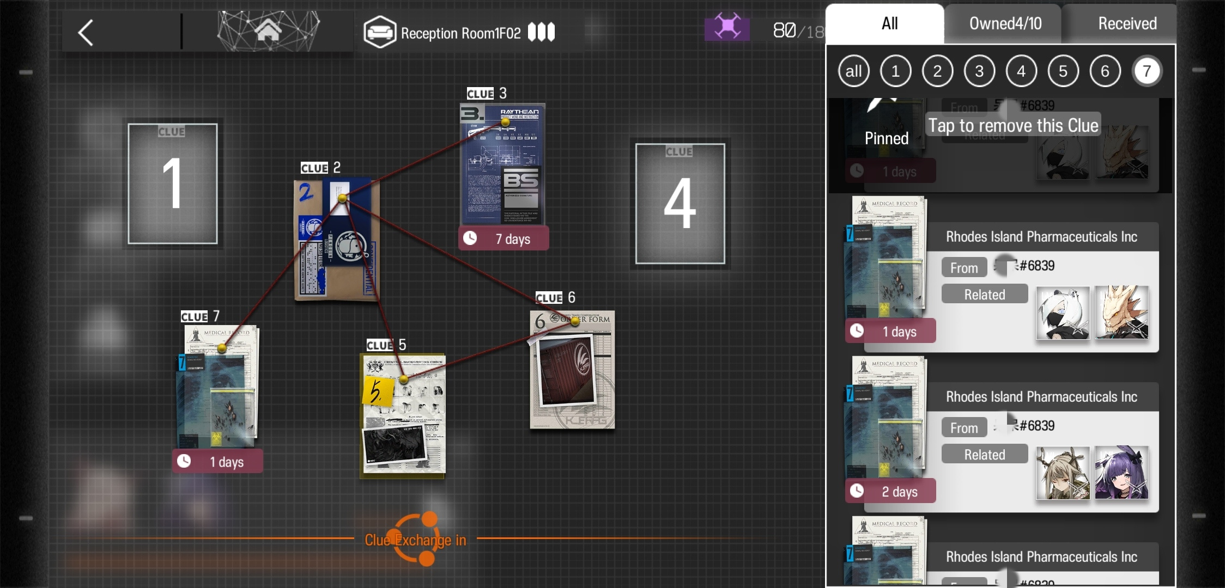
Task: Tap the empty Clue 1 slot on board
Action: coord(173,183)
